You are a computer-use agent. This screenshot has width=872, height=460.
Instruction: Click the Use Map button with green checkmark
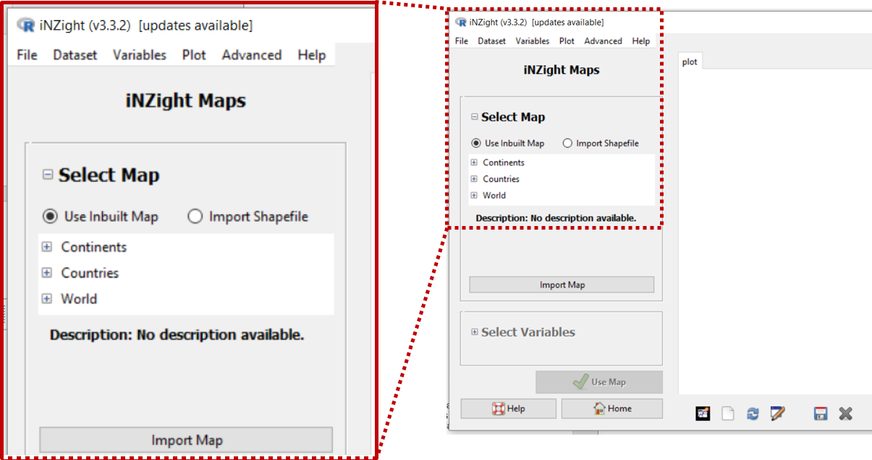coord(598,382)
